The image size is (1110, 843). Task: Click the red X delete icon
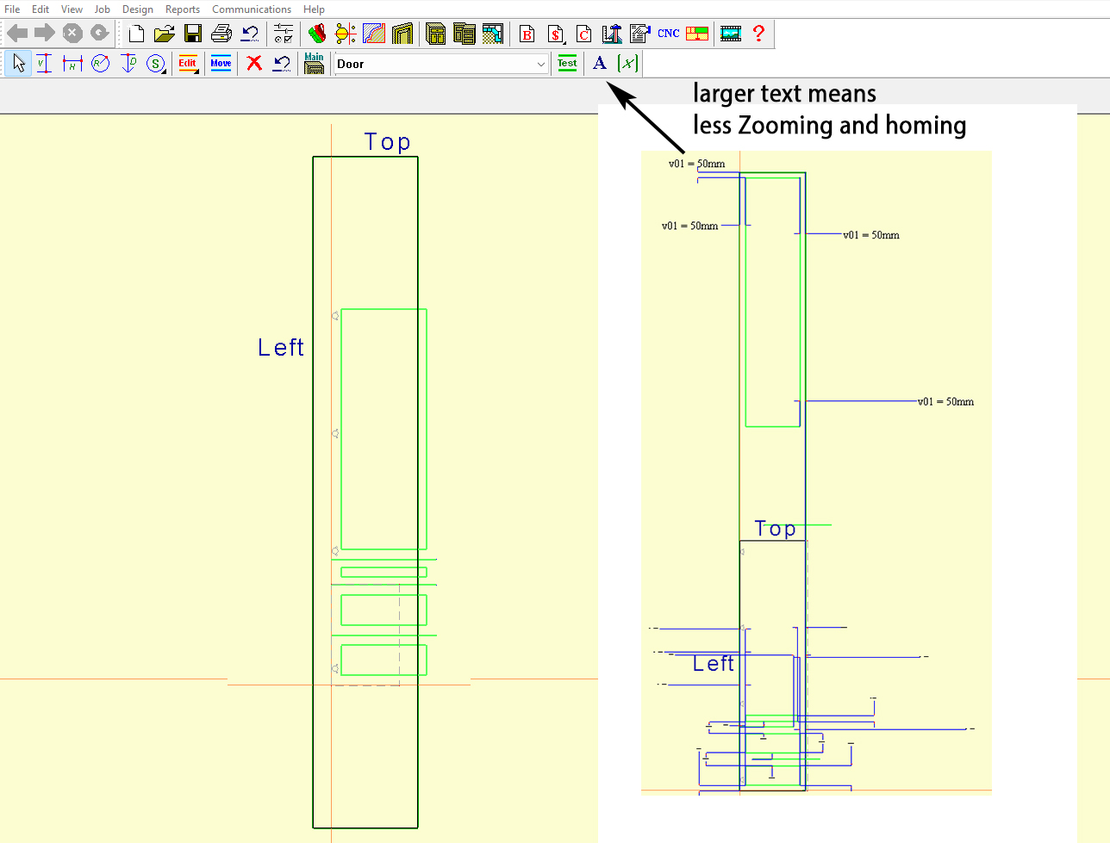(254, 64)
